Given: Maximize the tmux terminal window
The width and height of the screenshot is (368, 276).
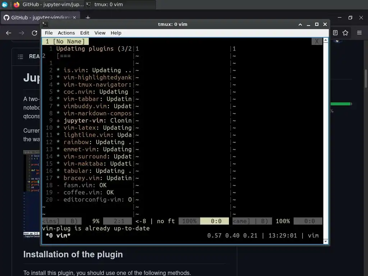Looking at the screenshot, I should point(317,24).
